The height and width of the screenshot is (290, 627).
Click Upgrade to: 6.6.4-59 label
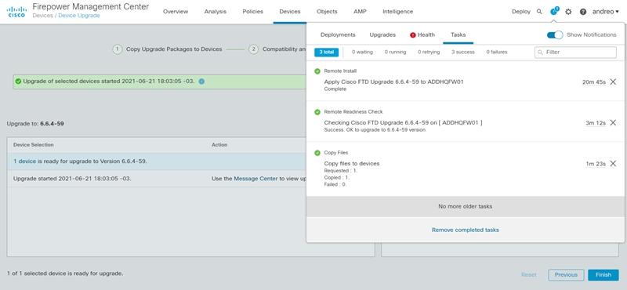35,124
